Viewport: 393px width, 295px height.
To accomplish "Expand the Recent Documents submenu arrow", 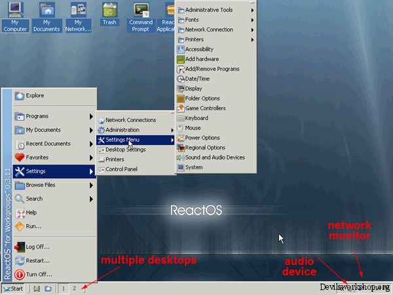I will pyautogui.click(x=91, y=144).
